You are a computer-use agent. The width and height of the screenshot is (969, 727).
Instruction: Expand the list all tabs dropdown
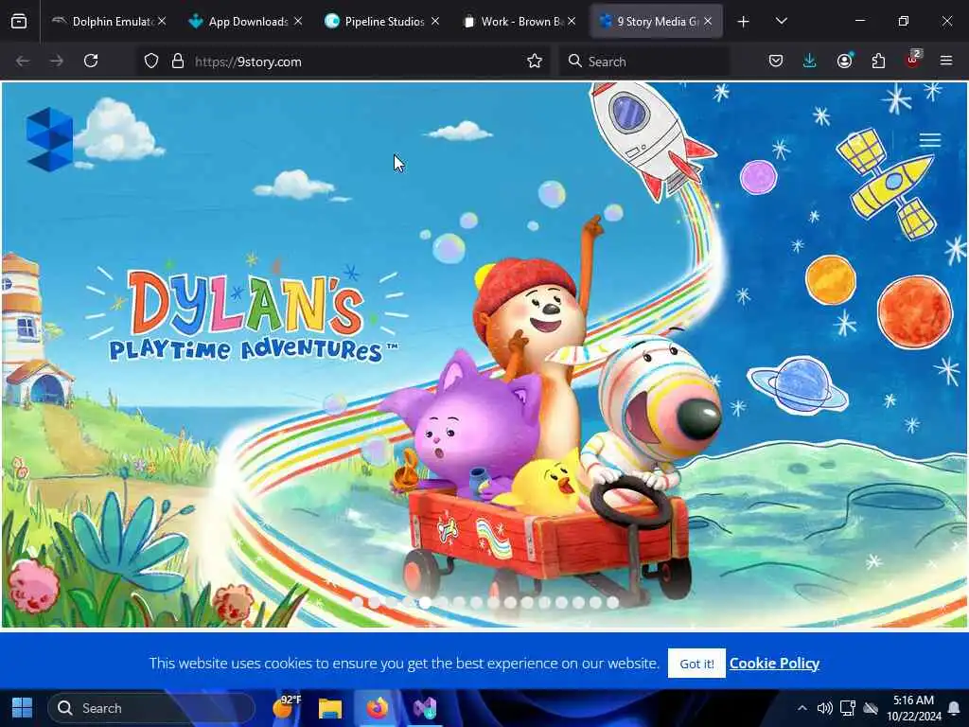click(x=781, y=22)
